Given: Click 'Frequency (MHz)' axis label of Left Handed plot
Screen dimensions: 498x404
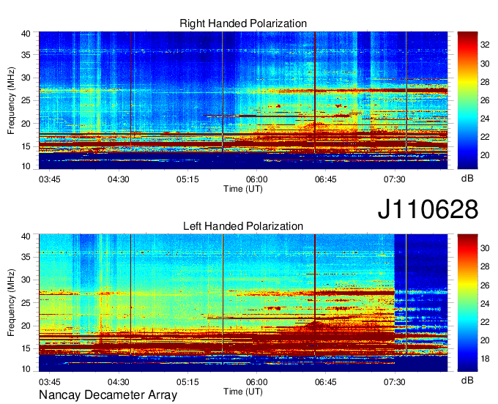Looking at the screenshot, I should [x=11, y=303].
